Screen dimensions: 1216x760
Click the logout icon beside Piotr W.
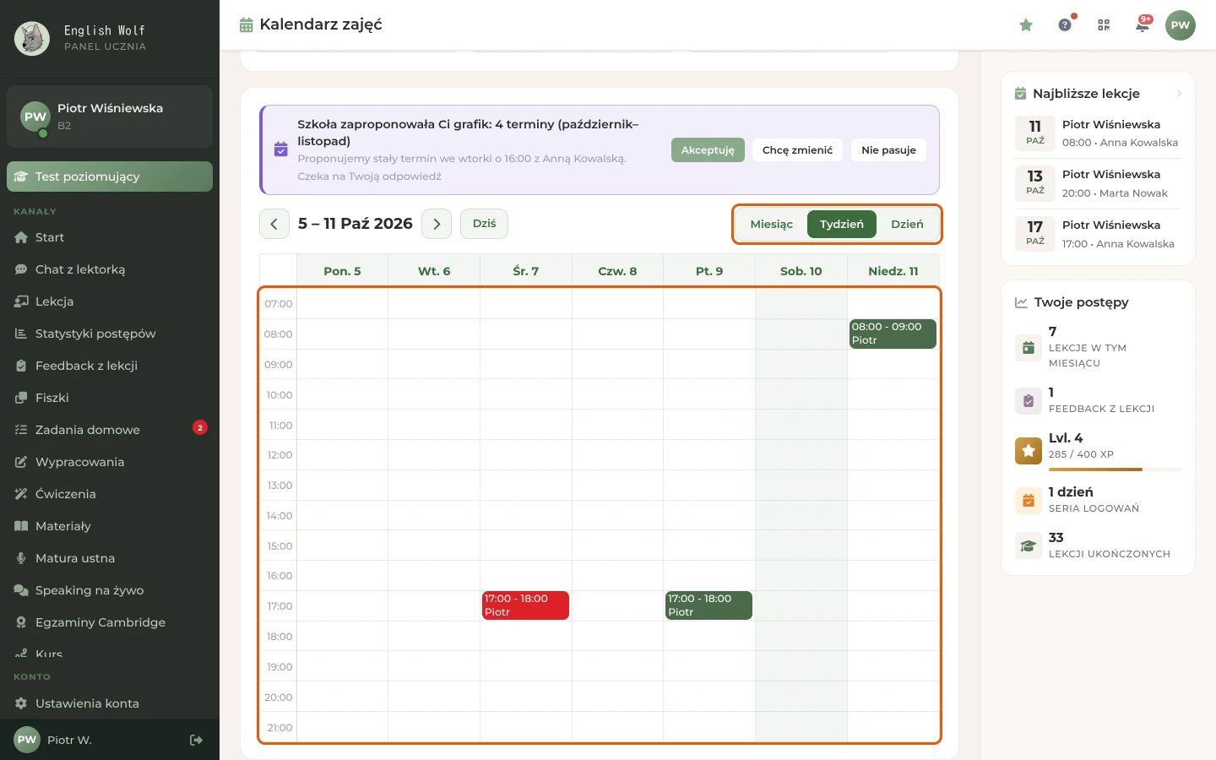(x=197, y=740)
